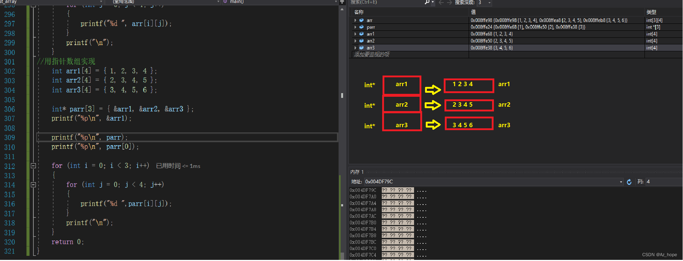Screen dimensions: 683x261
Task: Click the variable cube icon beside arr3
Action: 361,48
